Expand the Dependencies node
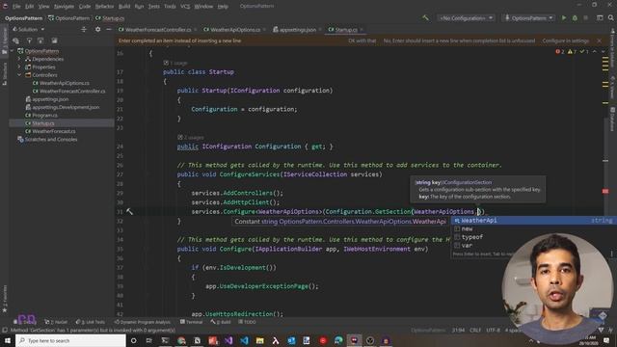Image resolution: width=617 pixels, height=347 pixels. (19, 59)
